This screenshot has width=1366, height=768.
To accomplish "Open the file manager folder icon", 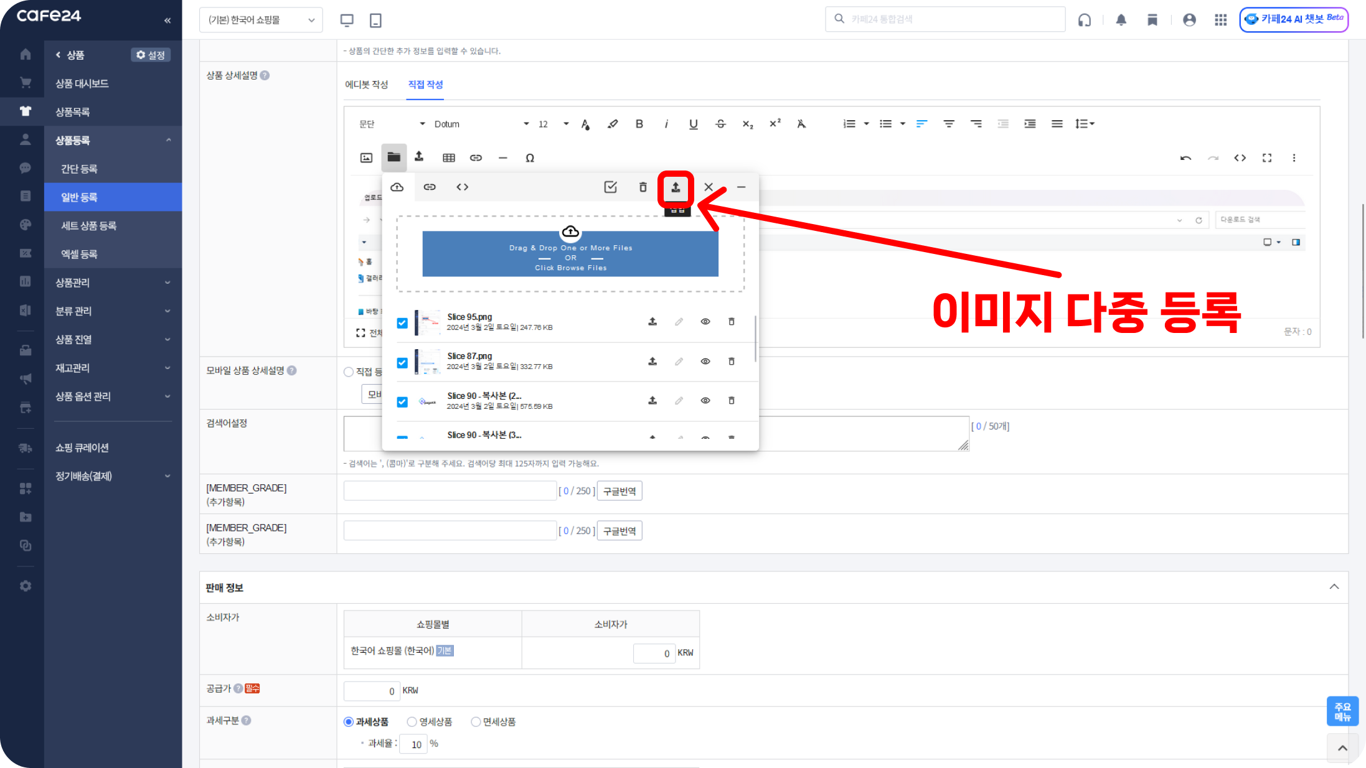I will pyautogui.click(x=393, y=157).
